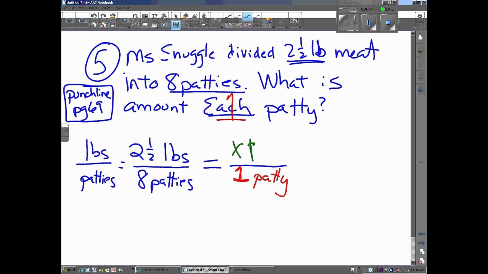Pick the selected green pen line style
This screenshot has width=488, height=274.
tap(247, 16)
